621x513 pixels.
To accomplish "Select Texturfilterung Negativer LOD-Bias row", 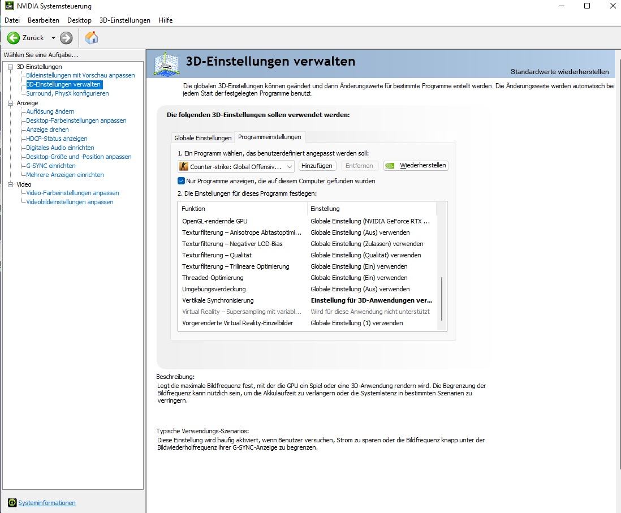I will coord(307,244).
